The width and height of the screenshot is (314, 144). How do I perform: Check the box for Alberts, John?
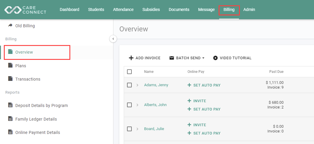click(129, 105)
